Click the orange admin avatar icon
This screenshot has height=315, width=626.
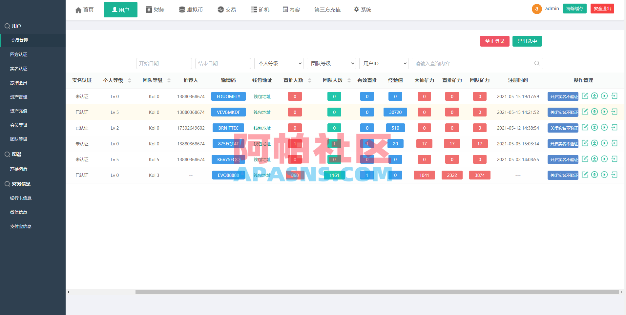click(537, 9)
